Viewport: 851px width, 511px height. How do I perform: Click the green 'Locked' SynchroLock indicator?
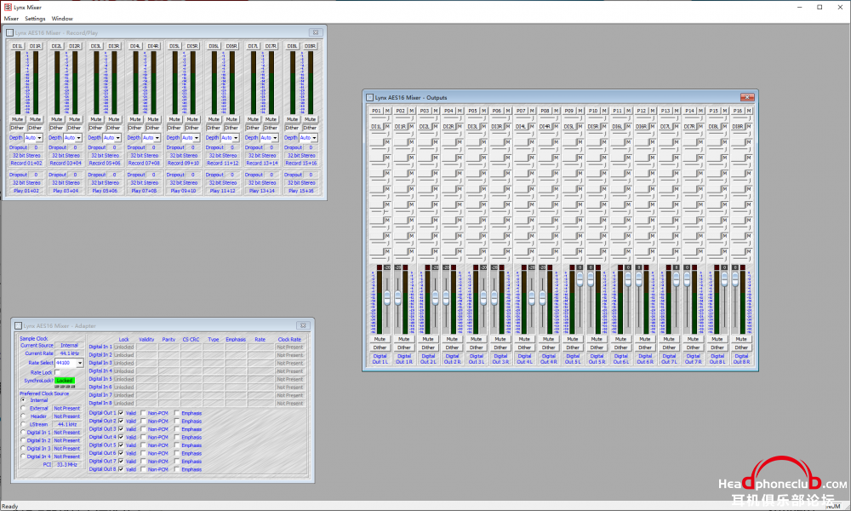(65, 381)
